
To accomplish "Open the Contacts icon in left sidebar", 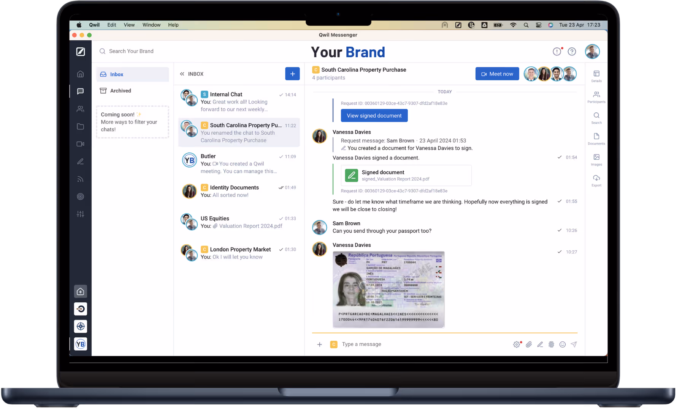I will pos(80,109).
